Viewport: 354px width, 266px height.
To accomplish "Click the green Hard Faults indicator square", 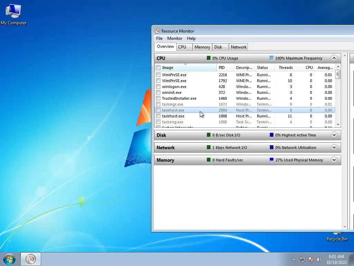I will (x=208, y=160).
